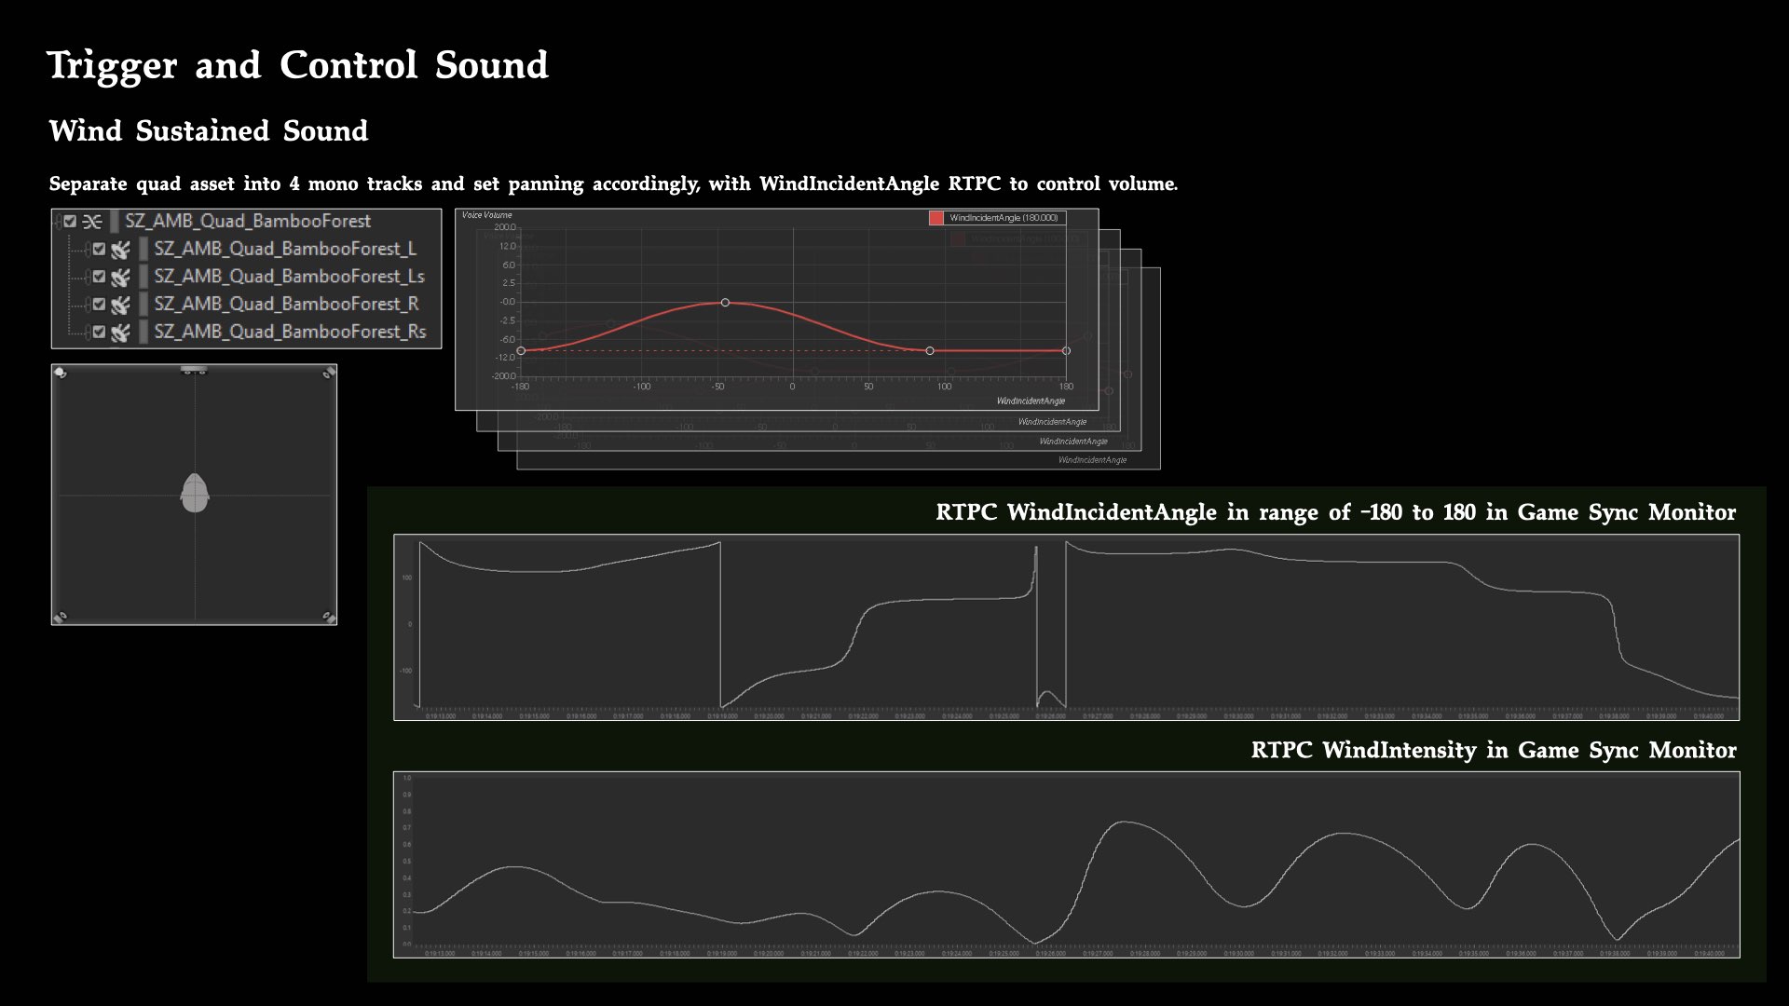Click the RTPC WindIntensity in Game Sync Monitor caption
This screenshot has width=1789, height=1006.
(1494, 751)
